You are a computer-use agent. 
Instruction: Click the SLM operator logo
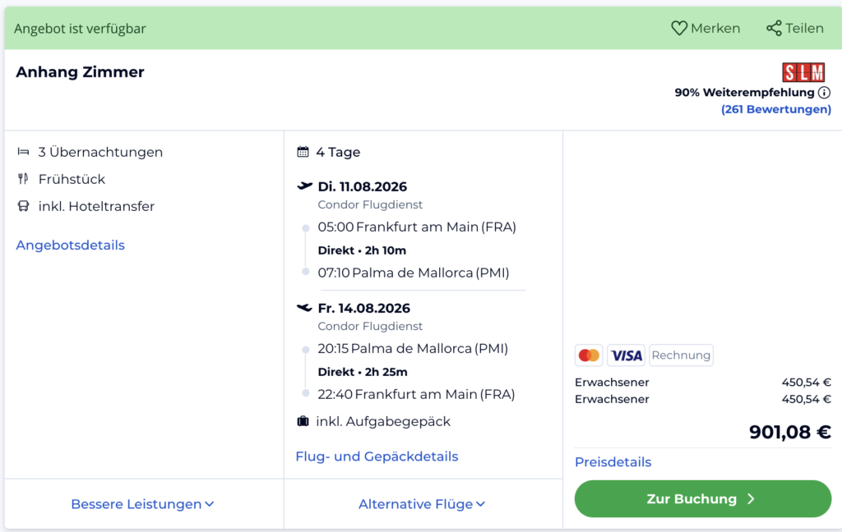click(803, 72)
